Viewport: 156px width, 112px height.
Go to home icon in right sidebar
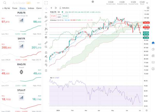[x=153, y=43]
